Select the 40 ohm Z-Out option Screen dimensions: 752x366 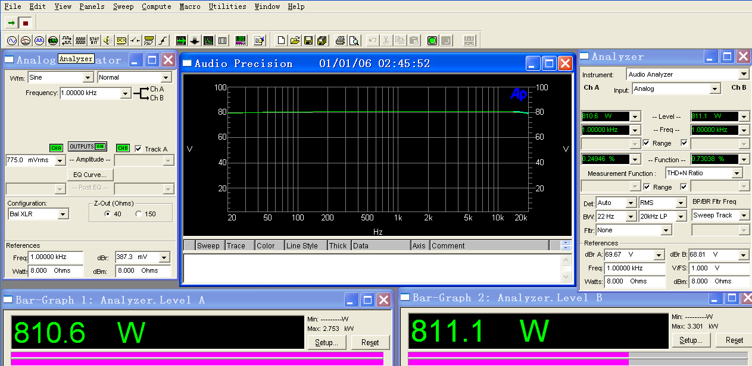tap(108, 214)
